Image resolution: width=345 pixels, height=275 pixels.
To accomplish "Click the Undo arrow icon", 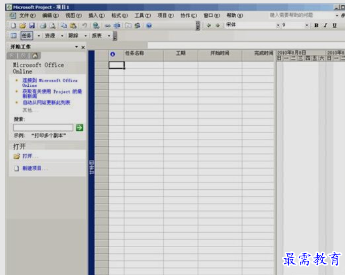I will point(84,26).
